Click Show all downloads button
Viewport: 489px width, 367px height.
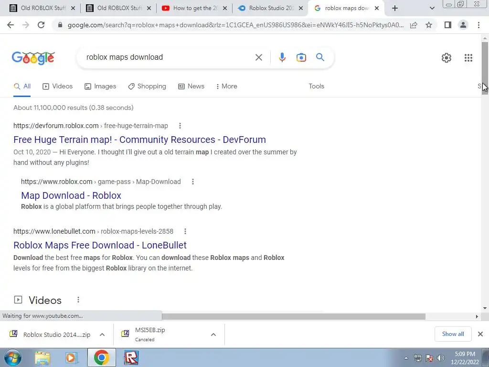(x=453, y=334)
